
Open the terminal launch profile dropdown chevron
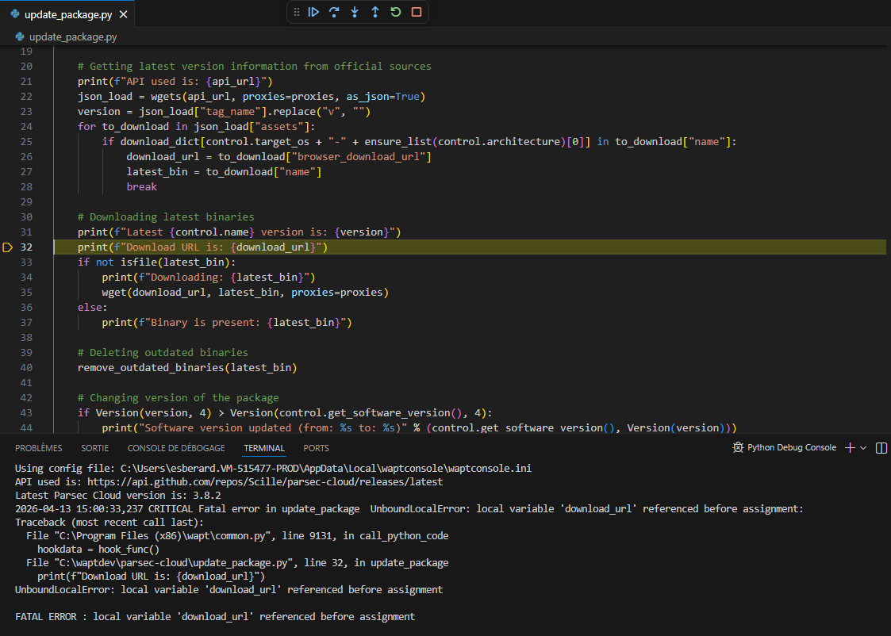coord(862,447)
